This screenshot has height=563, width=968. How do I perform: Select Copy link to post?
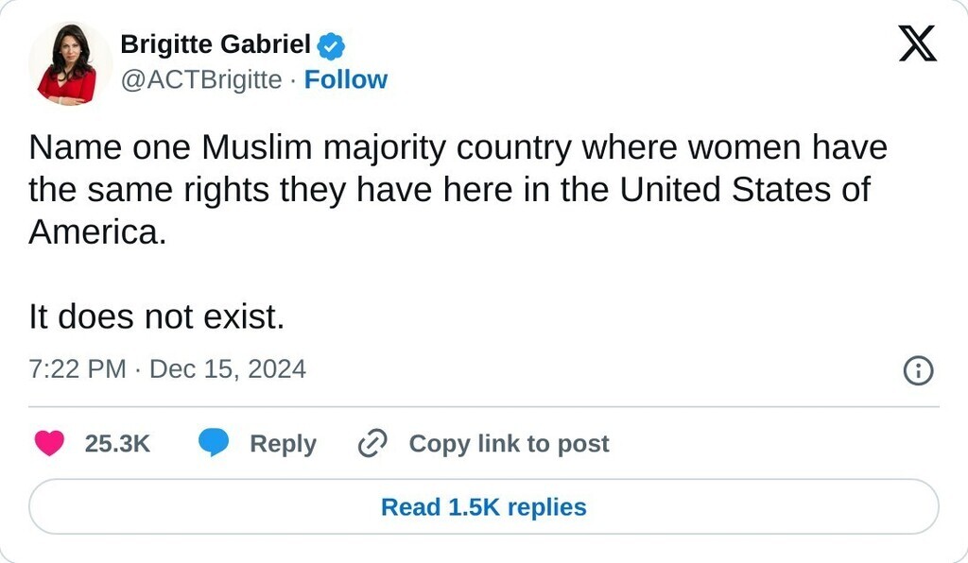point(509,444)
